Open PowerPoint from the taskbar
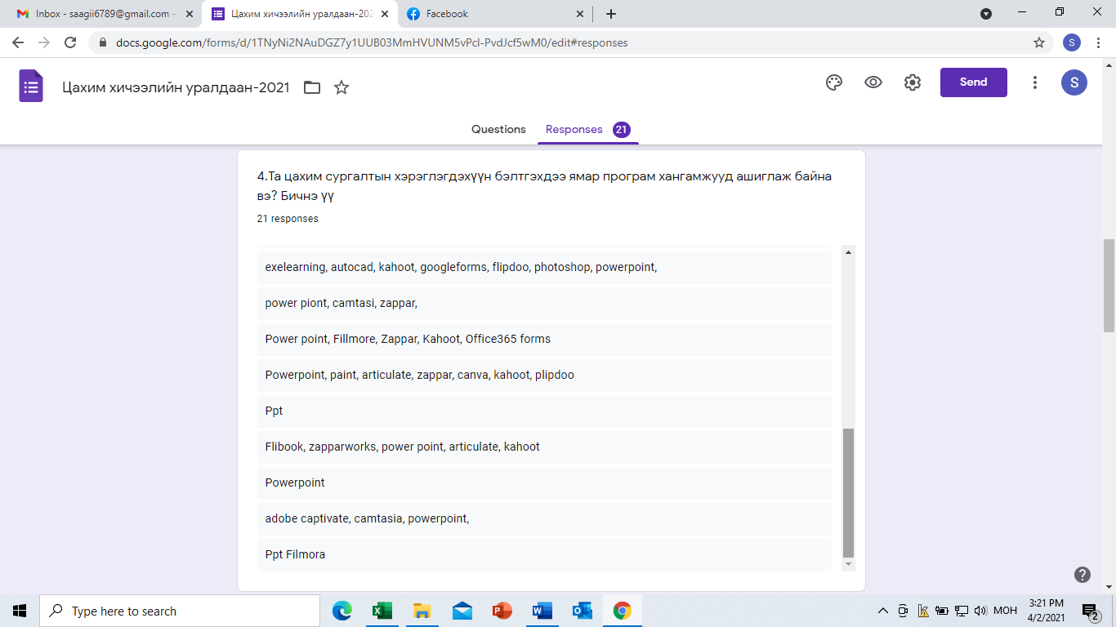The image size is (1116, 627). [502, 611]
